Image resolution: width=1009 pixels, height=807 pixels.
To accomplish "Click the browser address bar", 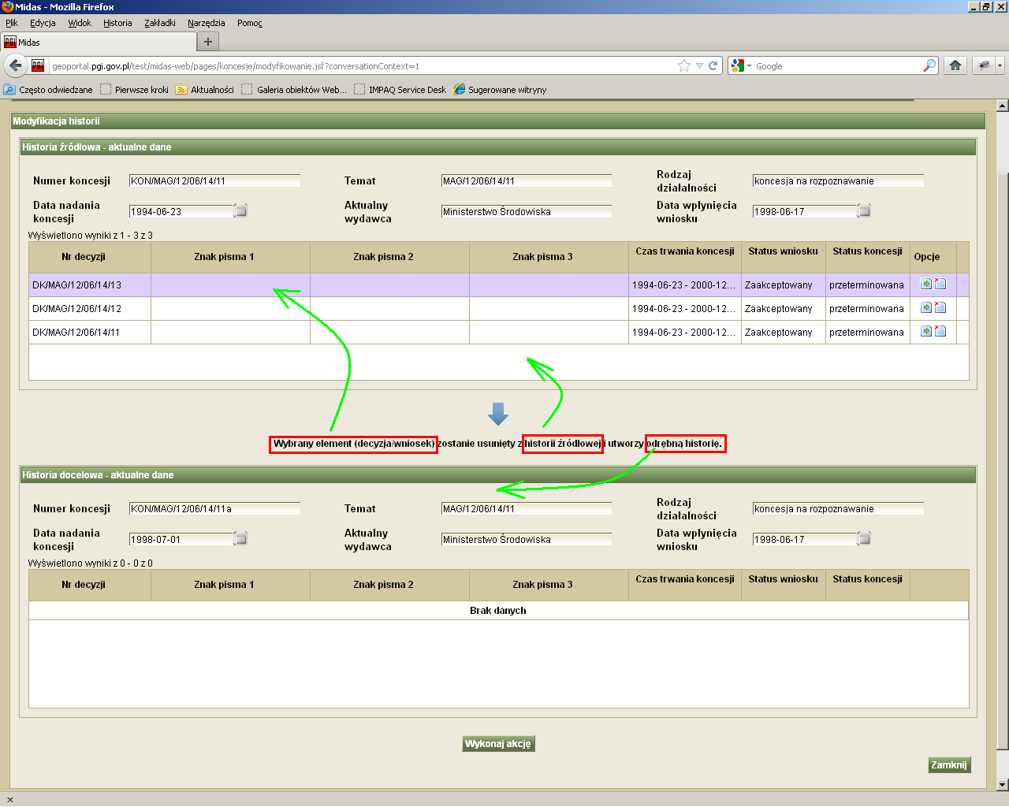I will [x=363, y=66].
